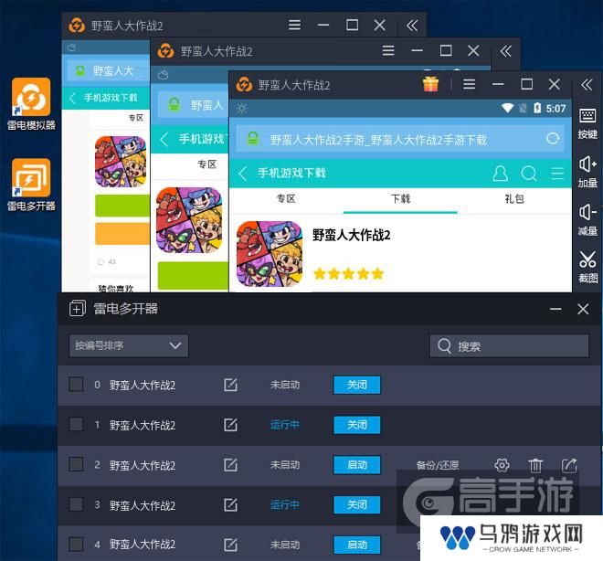This screenshot has width=603, height=561.
Task: Click the bold 野蛮人大作战2 game title in front window
Action: click(x=352, y=235)
